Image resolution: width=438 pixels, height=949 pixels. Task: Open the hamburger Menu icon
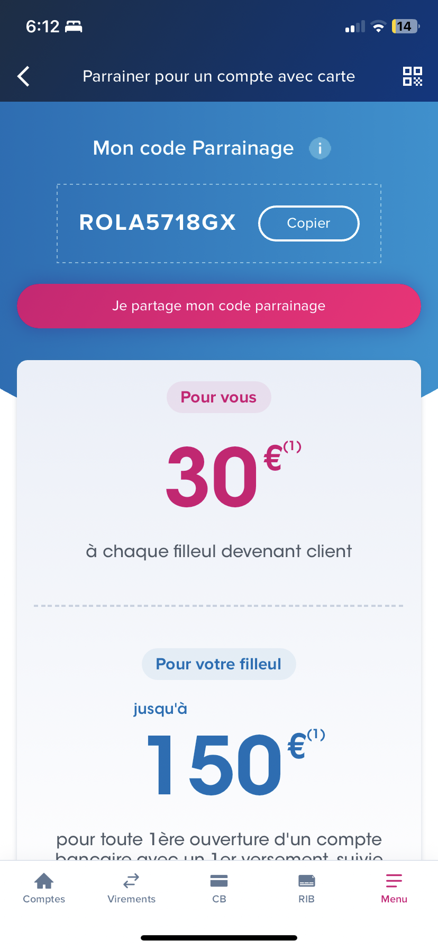click(x=394, y=881)
